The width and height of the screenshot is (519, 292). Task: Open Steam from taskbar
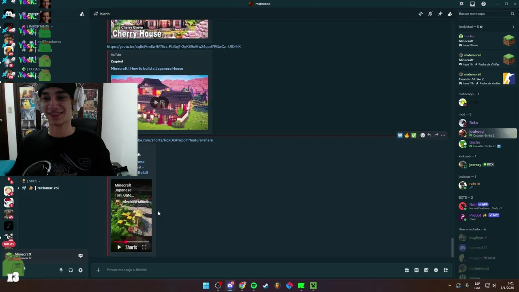[x=266, y=286]
